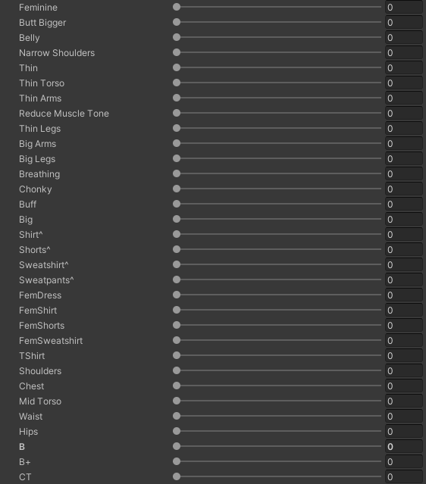Click the FemShorts slider knob
The image size is (426, 484).
click(177, 325)
